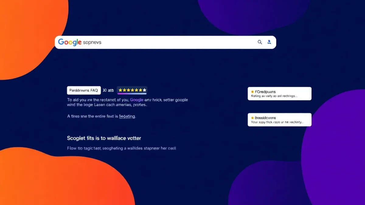
Task: Click the Google logo in search bar
Action: tap(70, 42)
